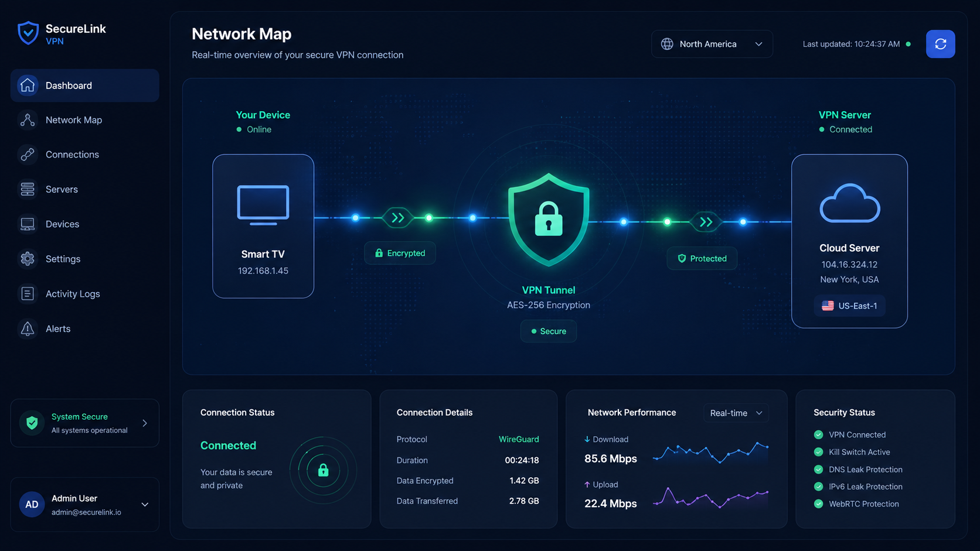Click the US-East-1 server tag

[849, 306]
